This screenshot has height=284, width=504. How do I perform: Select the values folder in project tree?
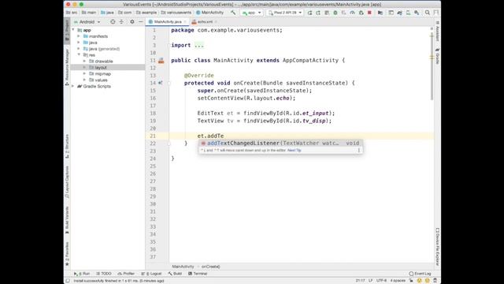pos(101,80)
